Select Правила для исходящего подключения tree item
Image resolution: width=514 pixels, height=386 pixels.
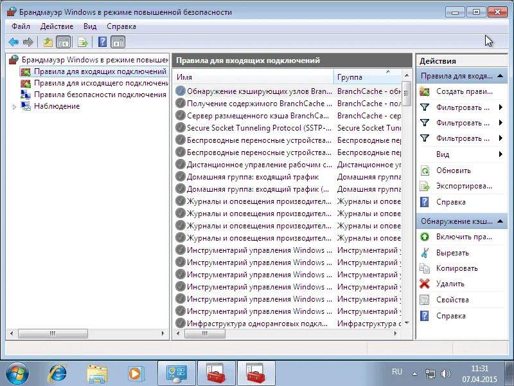(101, 84)
